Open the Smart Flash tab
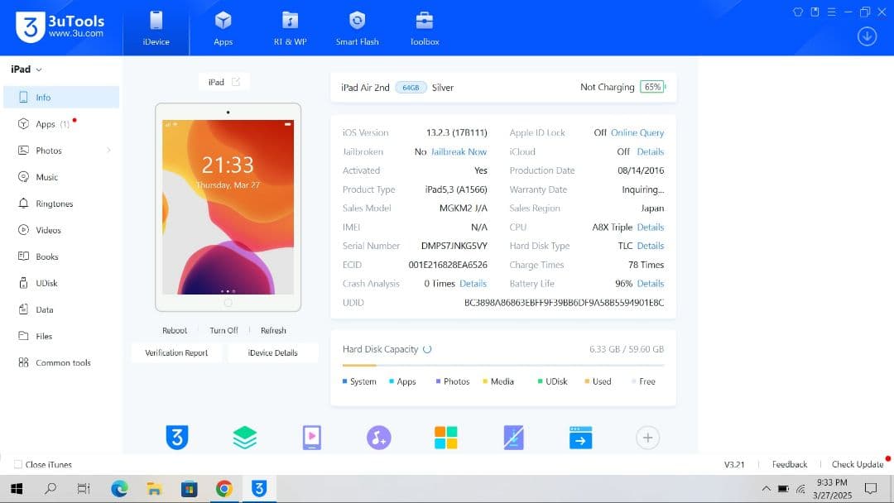Screen dimensions: 894x503 (357, 27)
